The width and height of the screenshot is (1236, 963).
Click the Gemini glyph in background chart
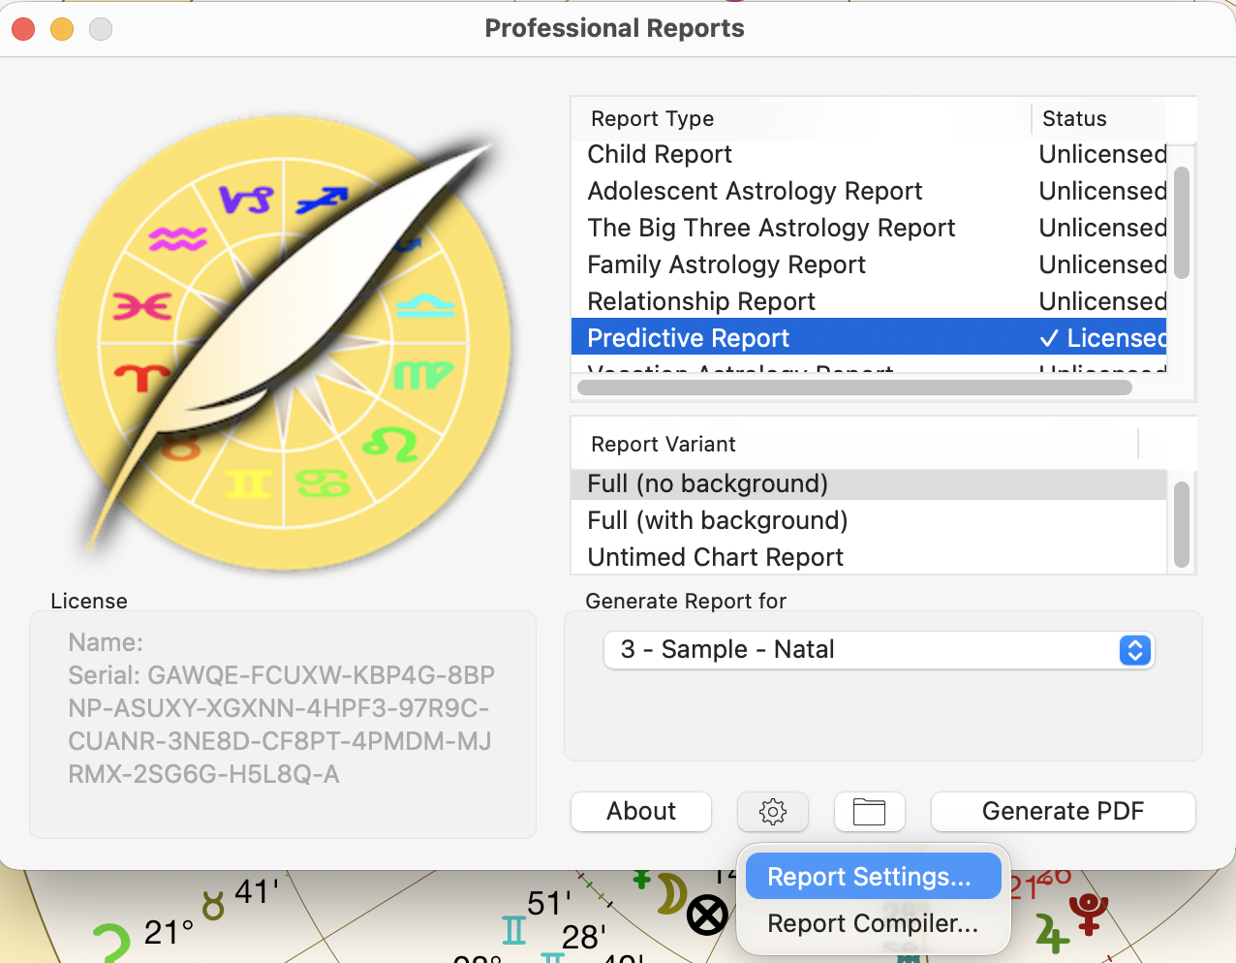click(x=514, y=930)
